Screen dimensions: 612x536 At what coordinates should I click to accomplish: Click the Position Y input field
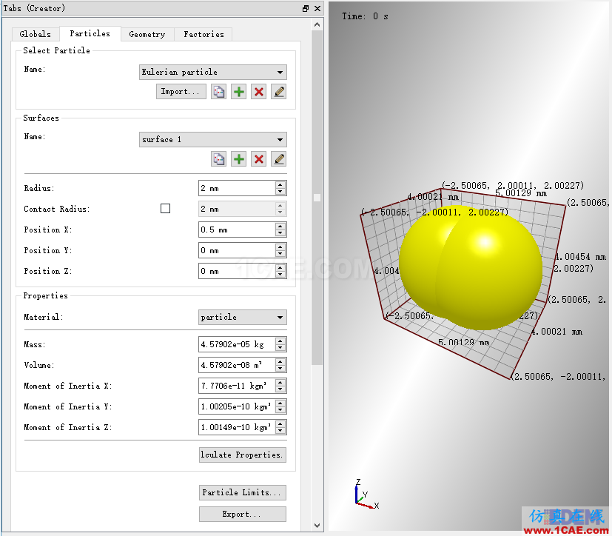[237, 250]
